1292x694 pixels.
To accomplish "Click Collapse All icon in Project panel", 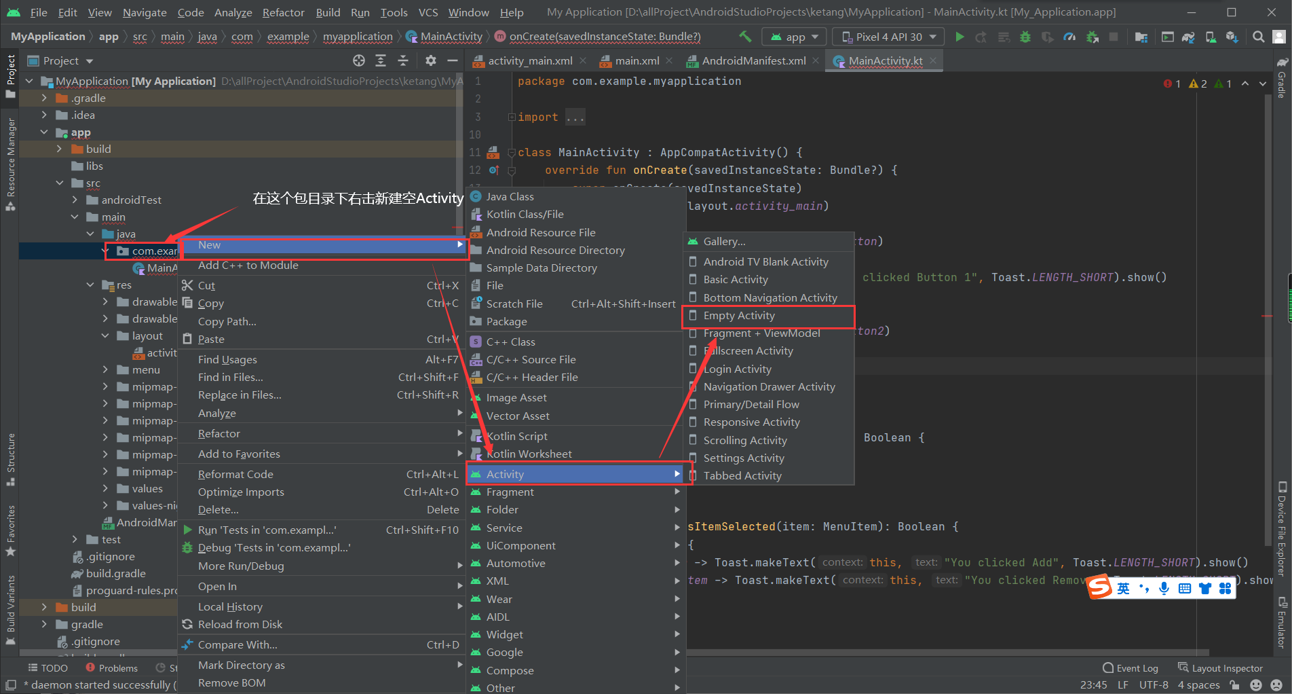I will (x=403, y=60).
